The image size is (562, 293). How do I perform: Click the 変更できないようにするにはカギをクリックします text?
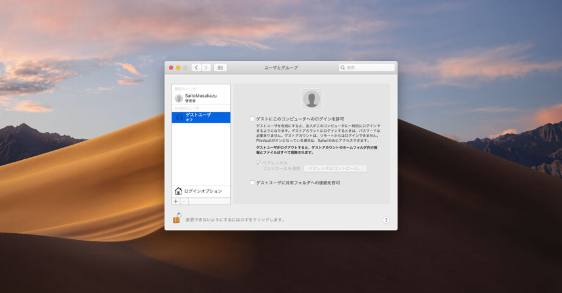tap(235, 220)
